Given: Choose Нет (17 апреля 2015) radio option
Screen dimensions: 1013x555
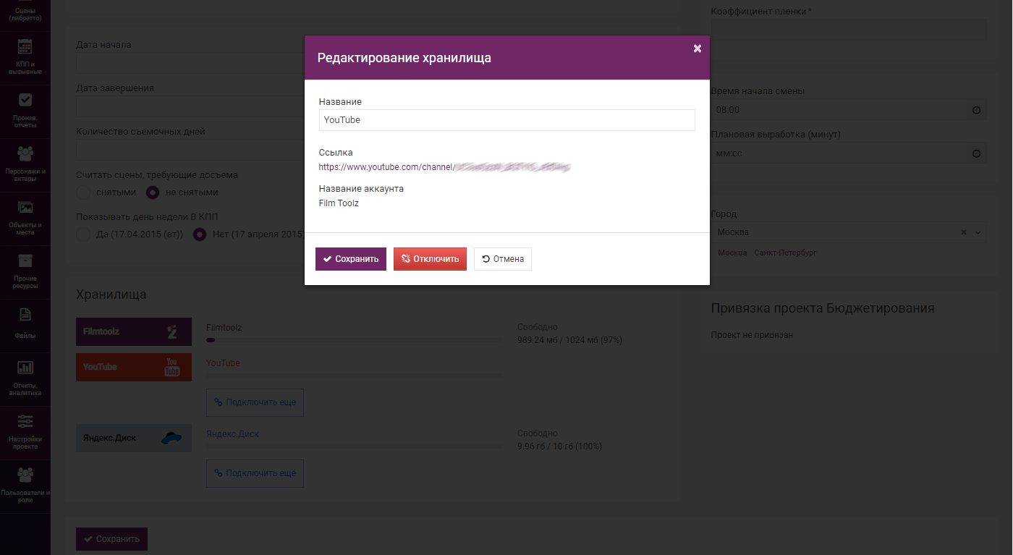Looking at the screenshot, I should click(200, 234).
